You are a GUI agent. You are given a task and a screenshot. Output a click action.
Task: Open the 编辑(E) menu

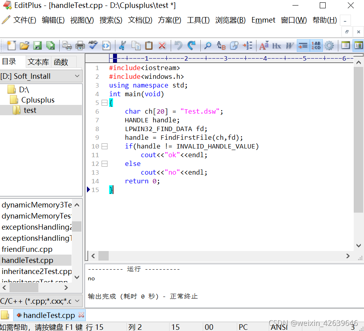53,20
